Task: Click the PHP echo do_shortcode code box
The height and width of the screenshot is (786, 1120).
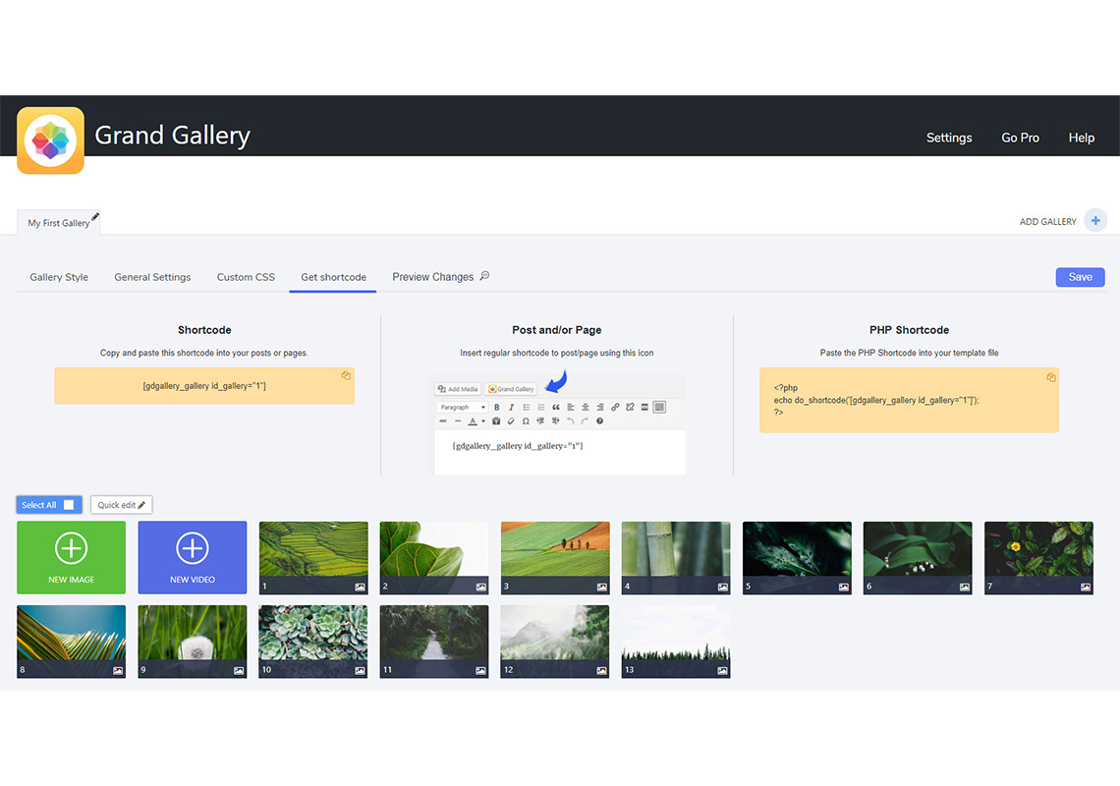Action: 909,400
